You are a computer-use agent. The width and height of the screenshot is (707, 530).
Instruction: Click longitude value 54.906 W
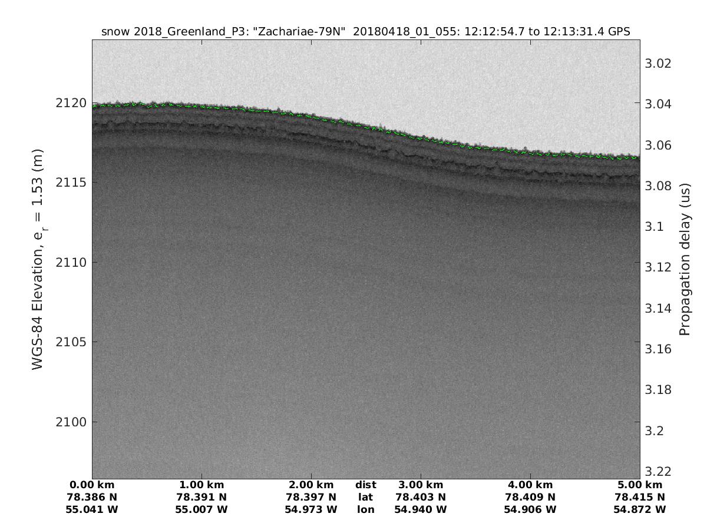[x=530, y=510]
